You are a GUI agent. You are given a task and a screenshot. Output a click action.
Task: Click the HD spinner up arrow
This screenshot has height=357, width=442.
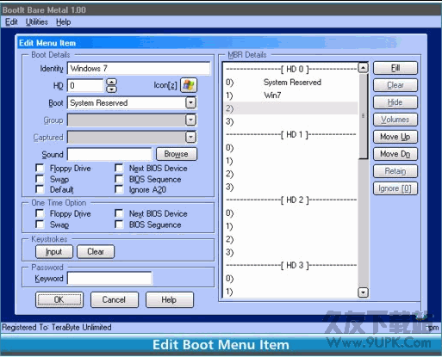111,82
